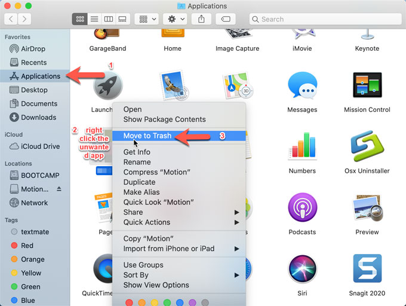
Task: Open the group-by arrangement dropdown
Action: click(x=146, y=19)
